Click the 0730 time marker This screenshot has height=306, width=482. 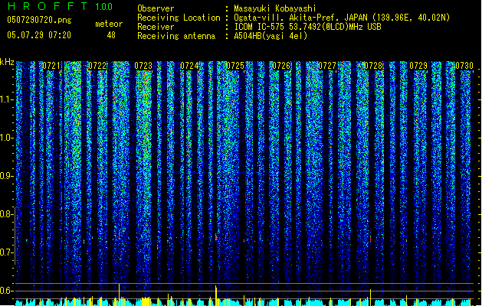click(464, 66)
